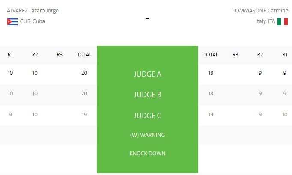The width and height of the screenshot is (292, 175).
Task: Select Judge A's total of 20 for Alvarez
Action: (84, 73)
